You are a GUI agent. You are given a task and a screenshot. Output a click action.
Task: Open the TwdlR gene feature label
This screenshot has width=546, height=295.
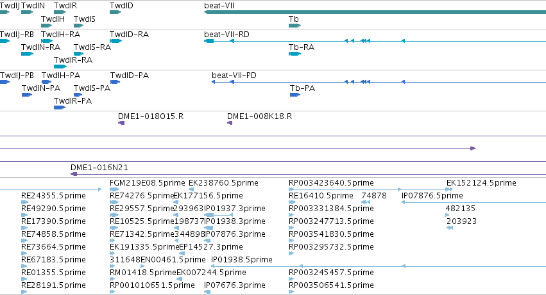pos(65,6)
